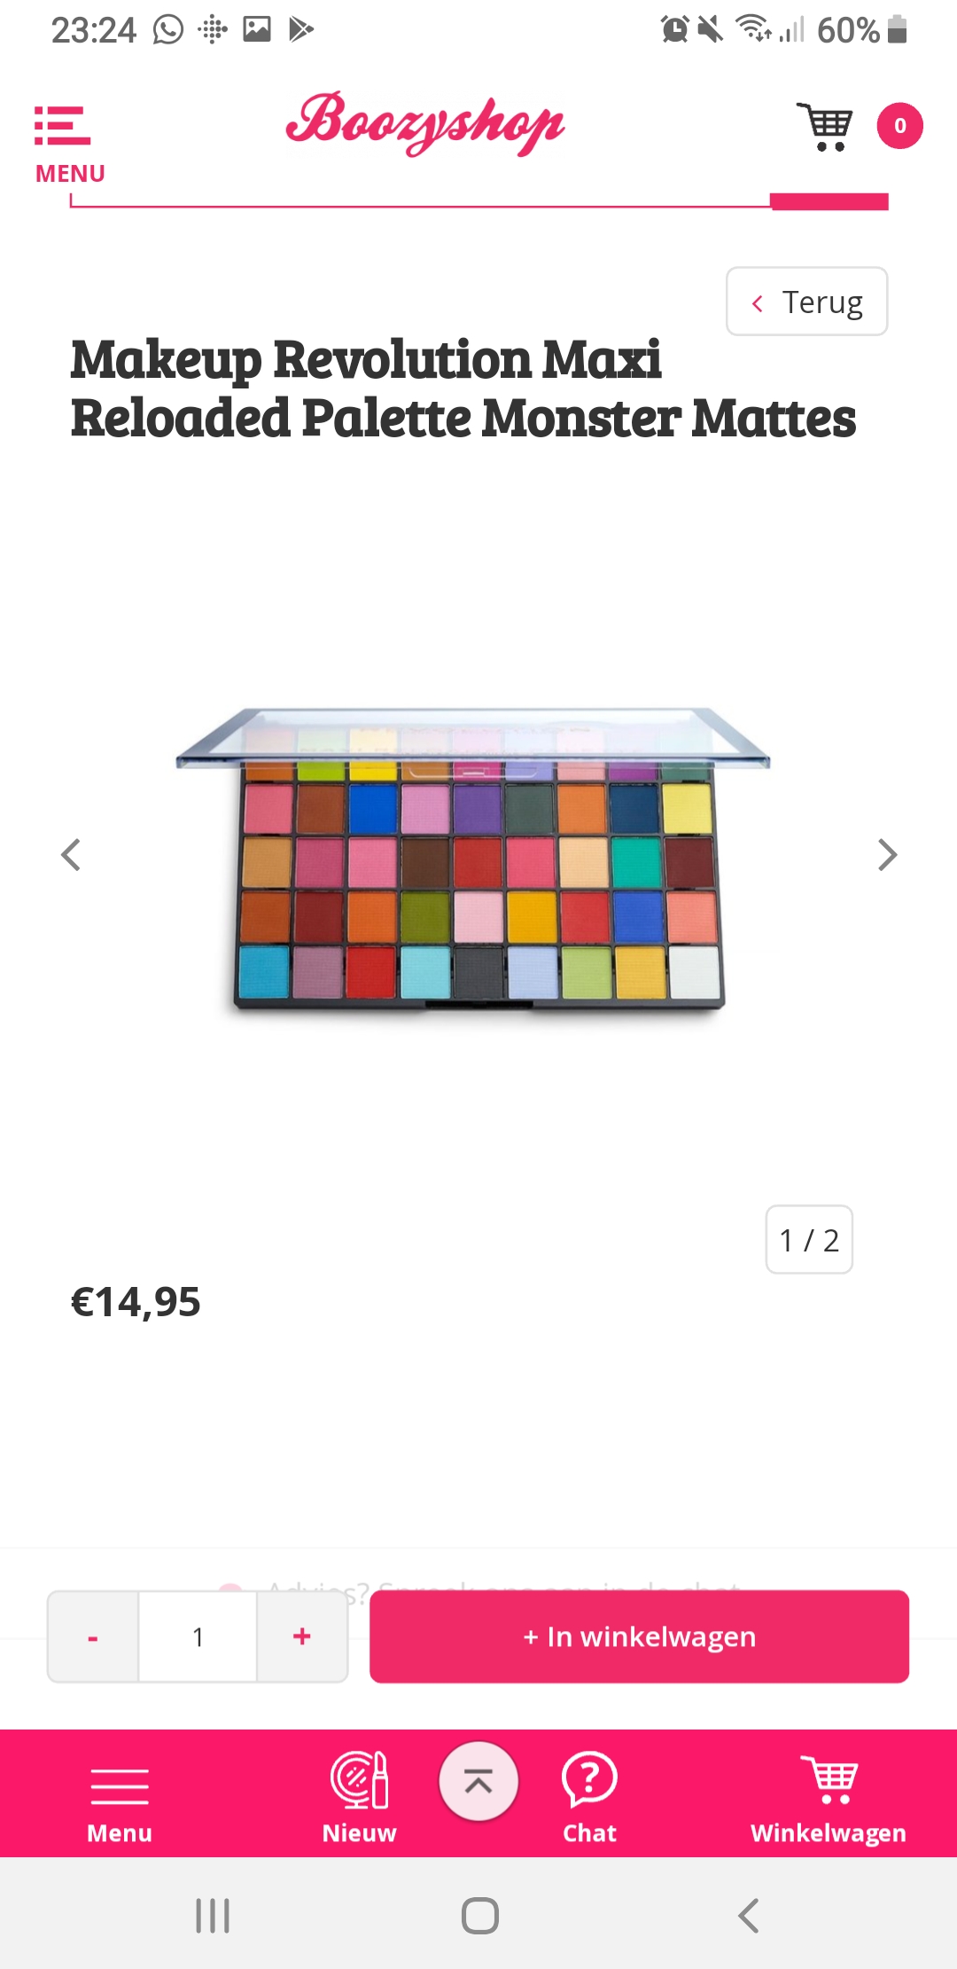Go back using the Terug button
Screen dimensions: 957x1969
click(806, 302)
